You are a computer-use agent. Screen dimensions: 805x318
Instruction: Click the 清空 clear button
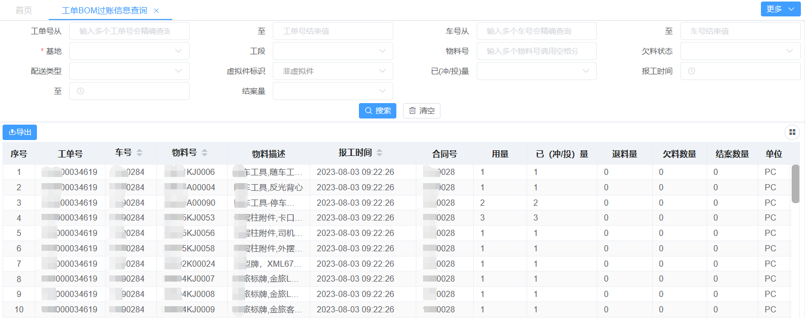(421, 111)
